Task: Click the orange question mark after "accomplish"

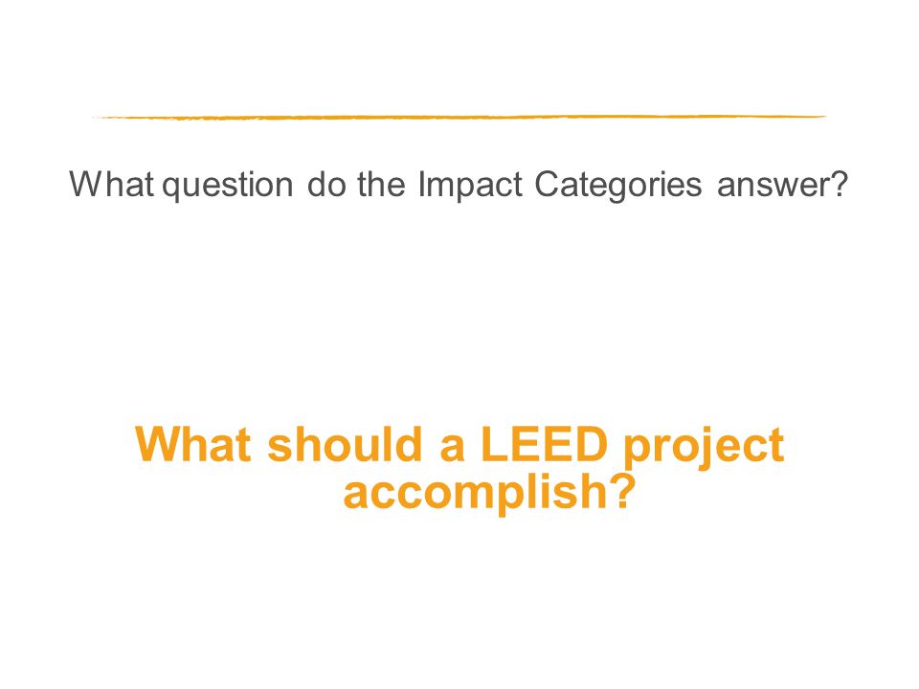Action: pos(622,490)
